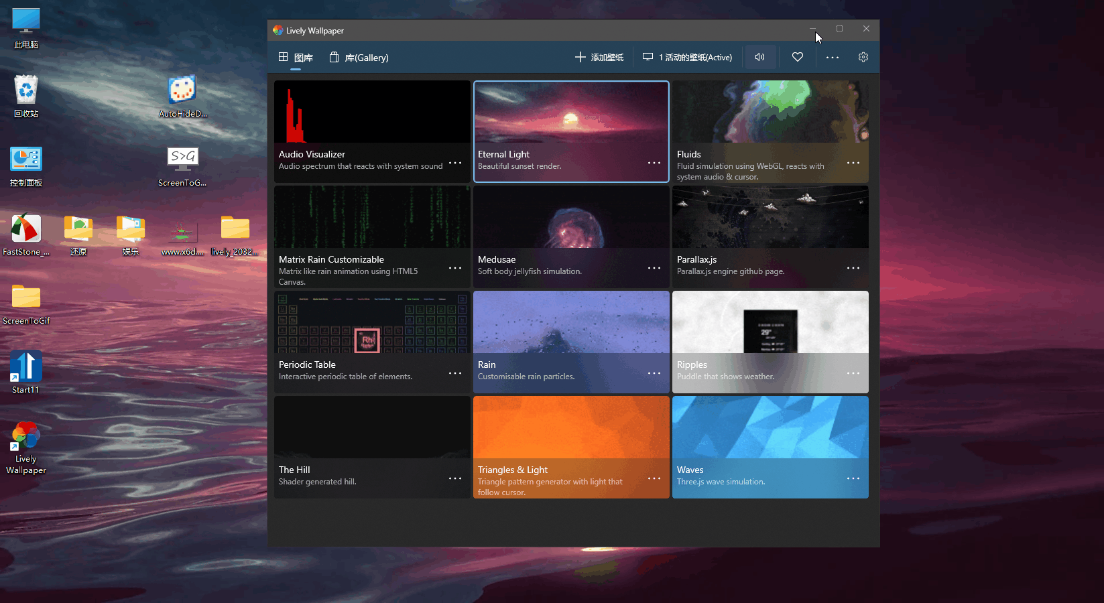This screenshot has width=1104, height=603.
Task: Open options menu for Triangles & Light
Action: point(654,478)
